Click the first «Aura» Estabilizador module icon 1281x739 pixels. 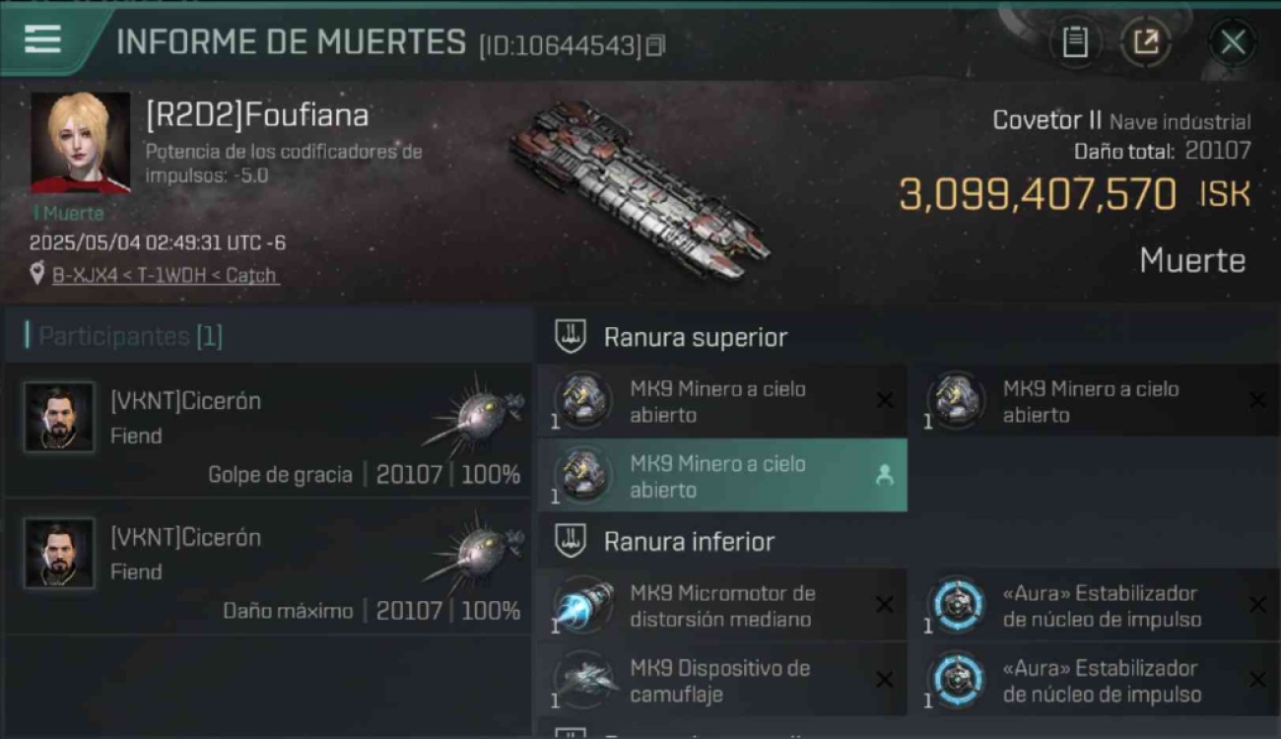pyautogui.click(x=958, y=605)
